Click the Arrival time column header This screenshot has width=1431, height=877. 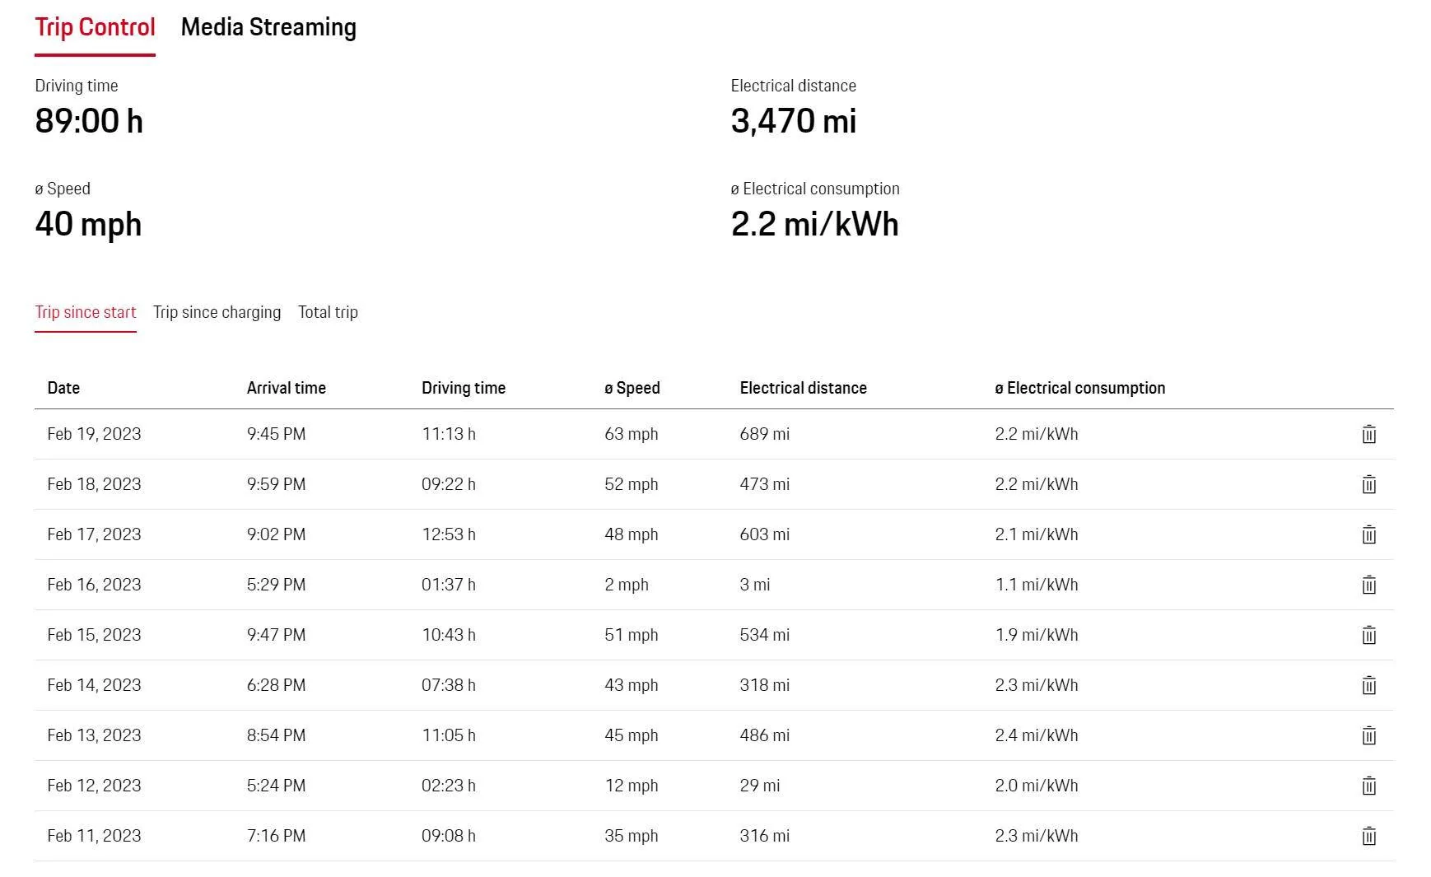click(287, 388)
